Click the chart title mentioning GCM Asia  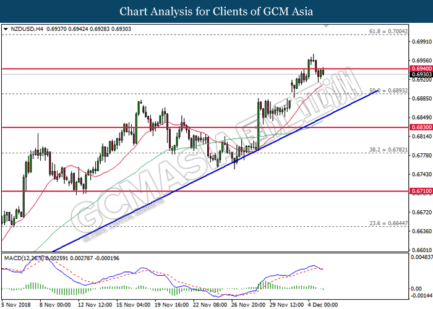click(216, 11)
